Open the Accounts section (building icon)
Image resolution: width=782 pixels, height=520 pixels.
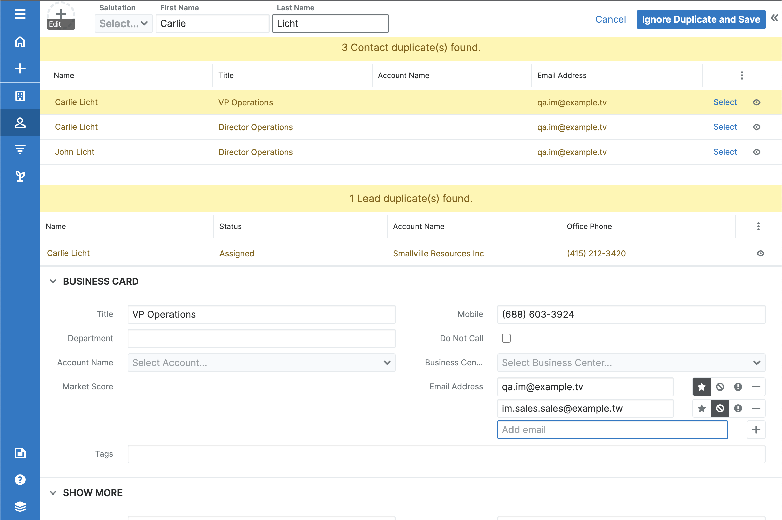(20, 96)
